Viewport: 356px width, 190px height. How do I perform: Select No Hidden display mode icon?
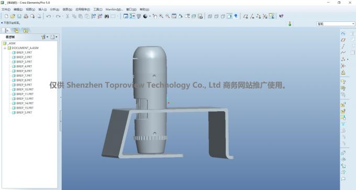pyautogui.click(x=223, y=16)
